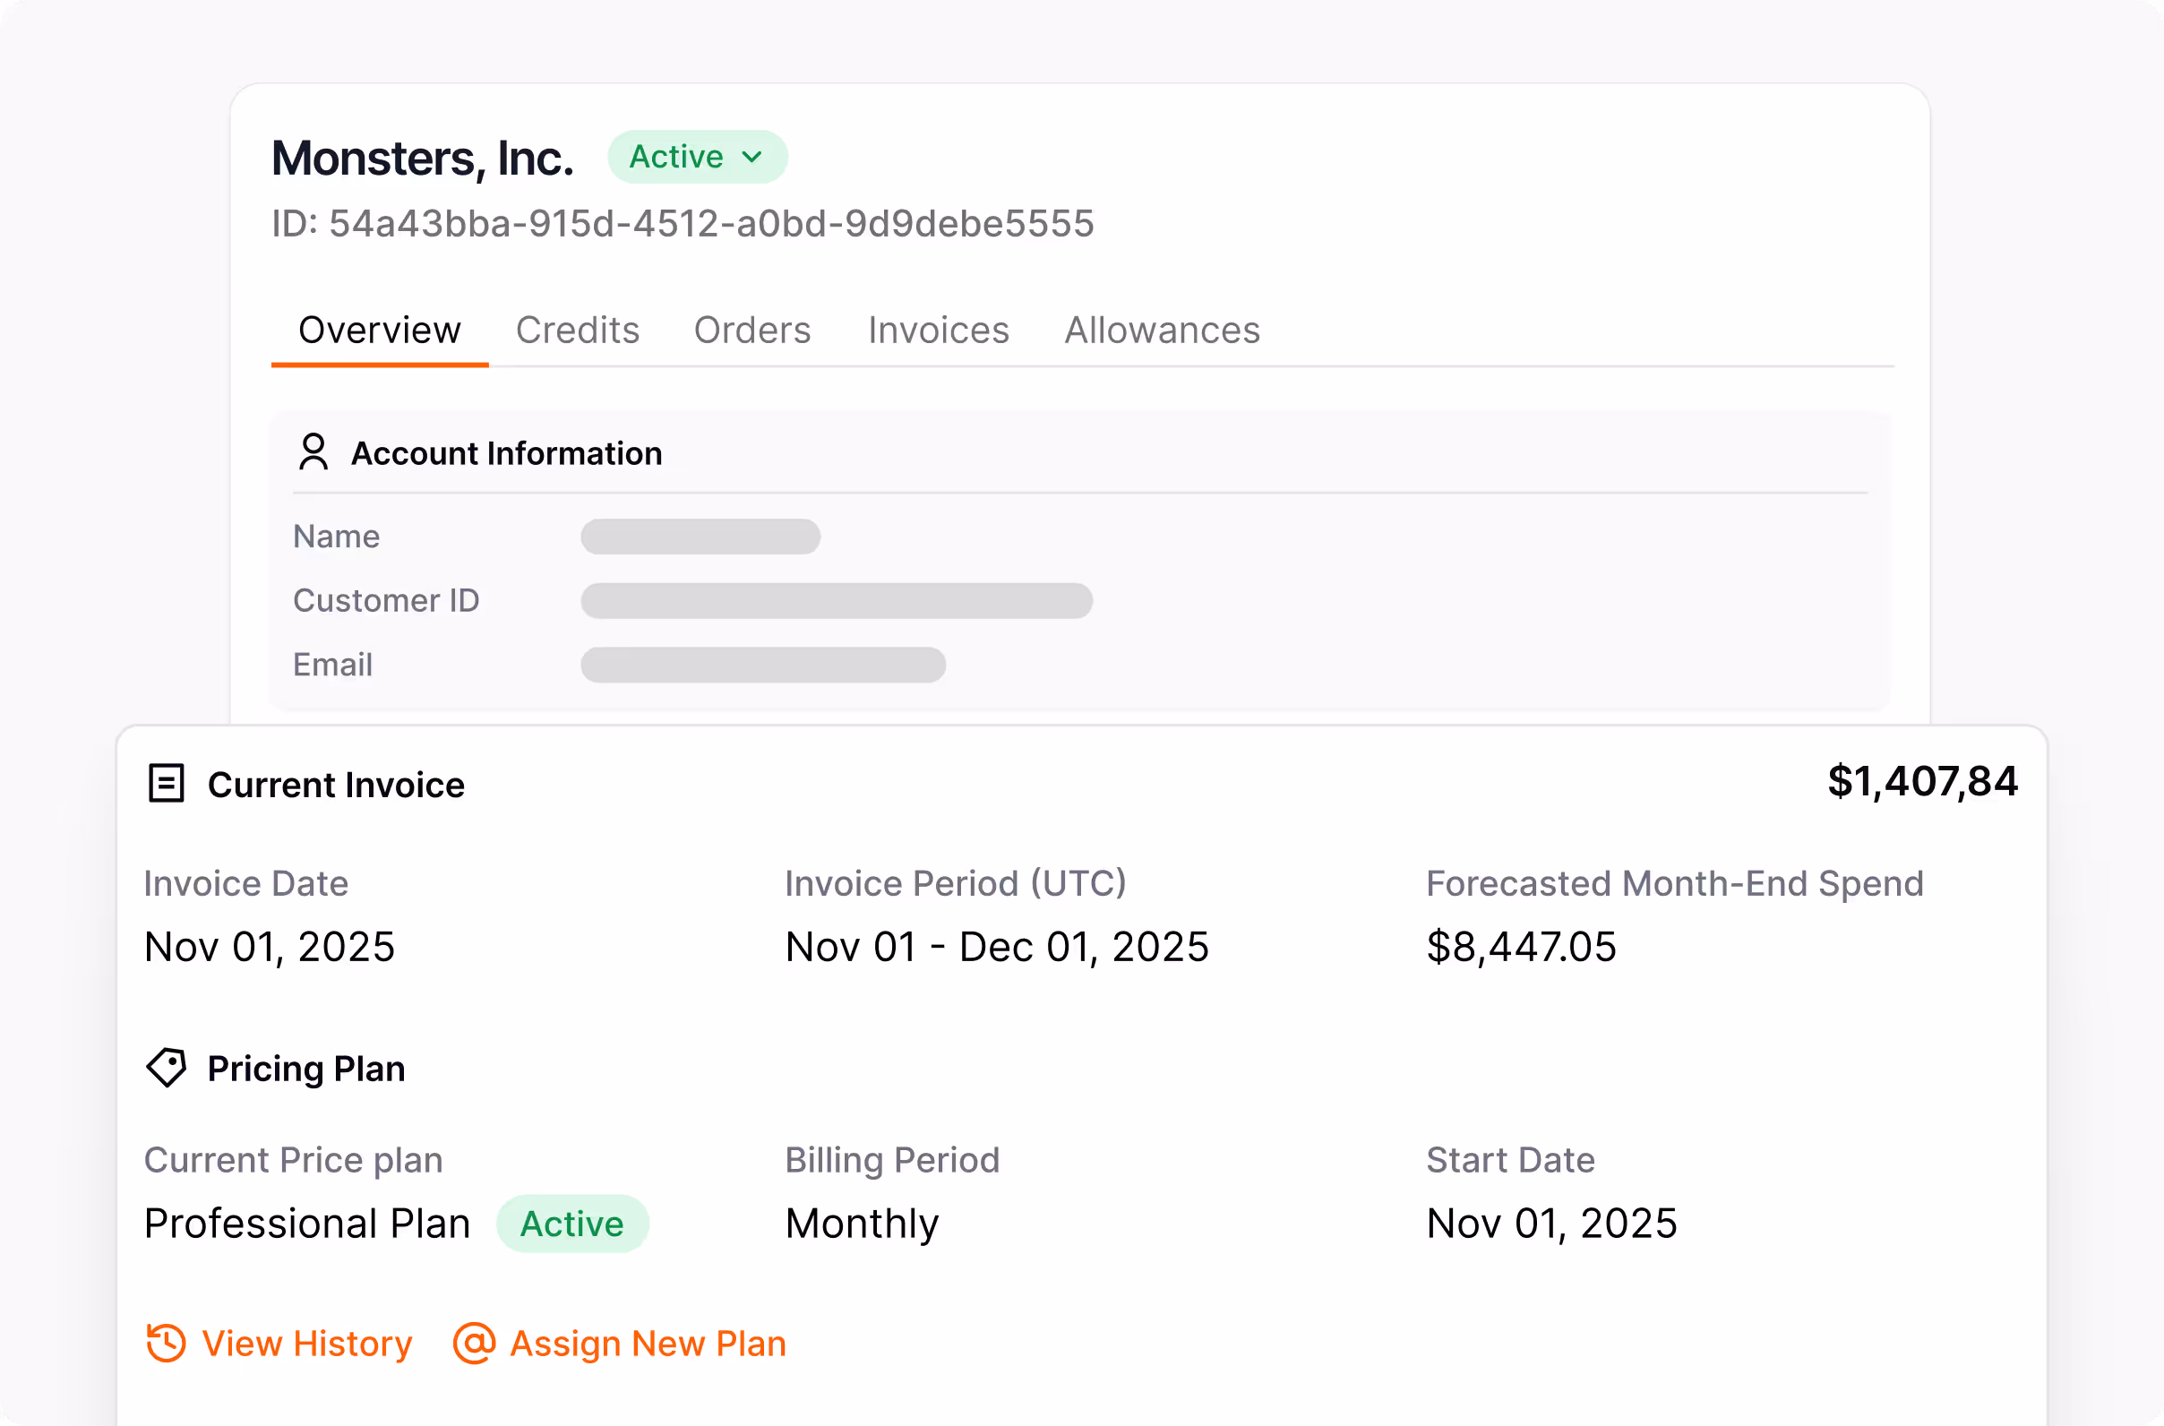Click the Assign New Plan @ icon

point(473,1344)
